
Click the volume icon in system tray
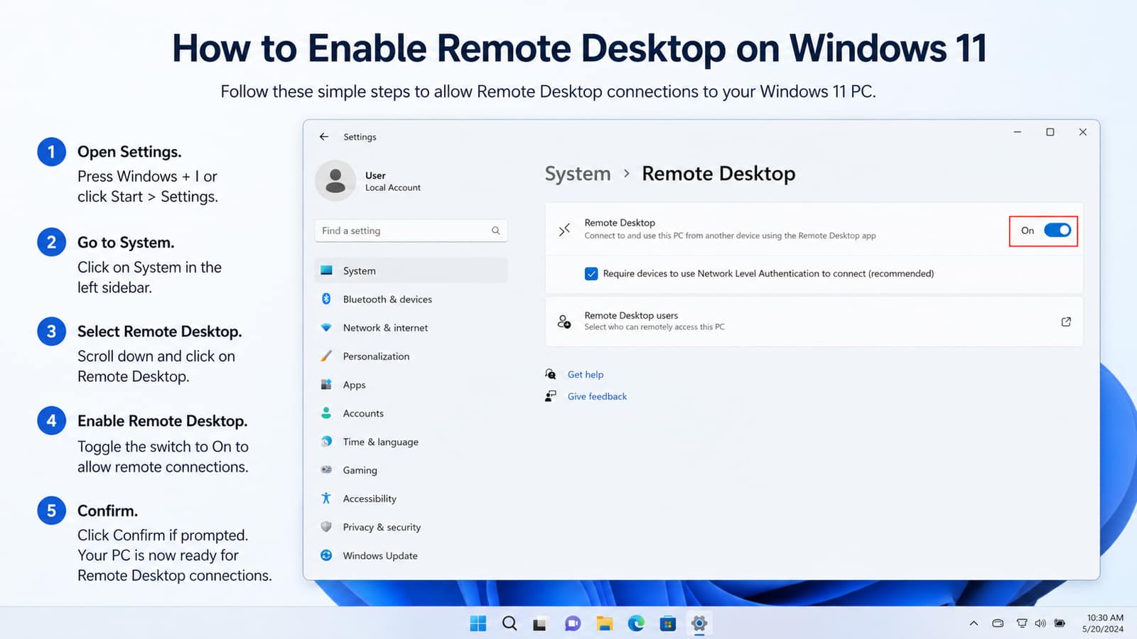[1040, 623]
